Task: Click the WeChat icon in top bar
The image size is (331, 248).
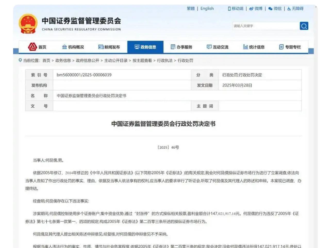Action: (x=270, y=9)
